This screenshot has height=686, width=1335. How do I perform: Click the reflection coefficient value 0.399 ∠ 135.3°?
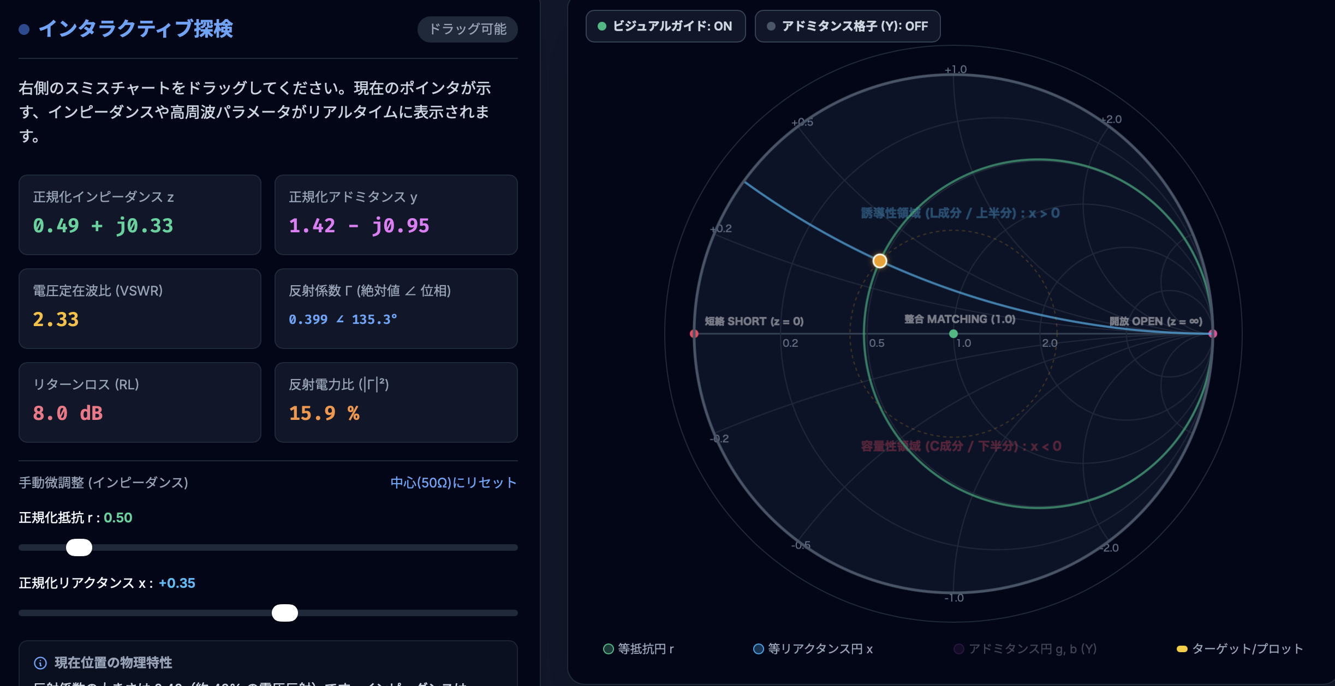tap(343, 320)
